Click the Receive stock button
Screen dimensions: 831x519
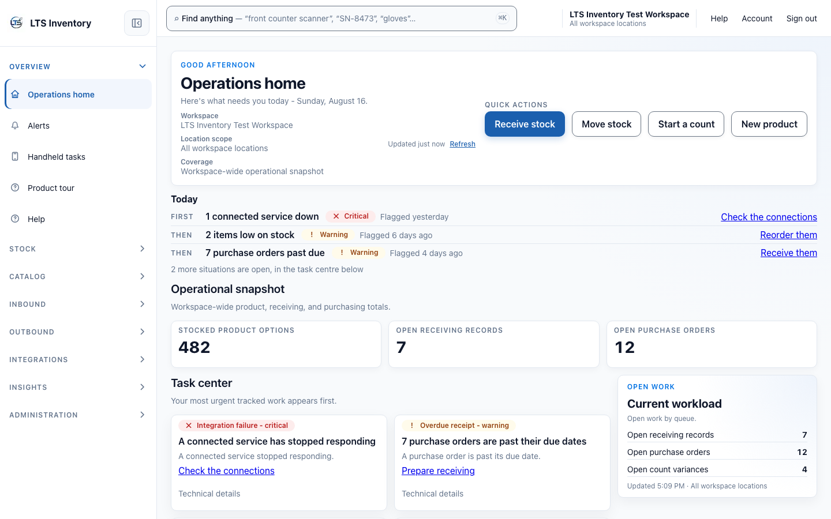(x=525, y=124)
